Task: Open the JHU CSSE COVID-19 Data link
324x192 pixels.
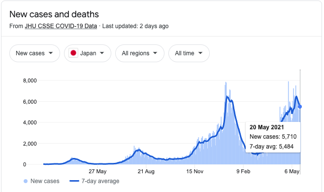Action: (61, 26)
